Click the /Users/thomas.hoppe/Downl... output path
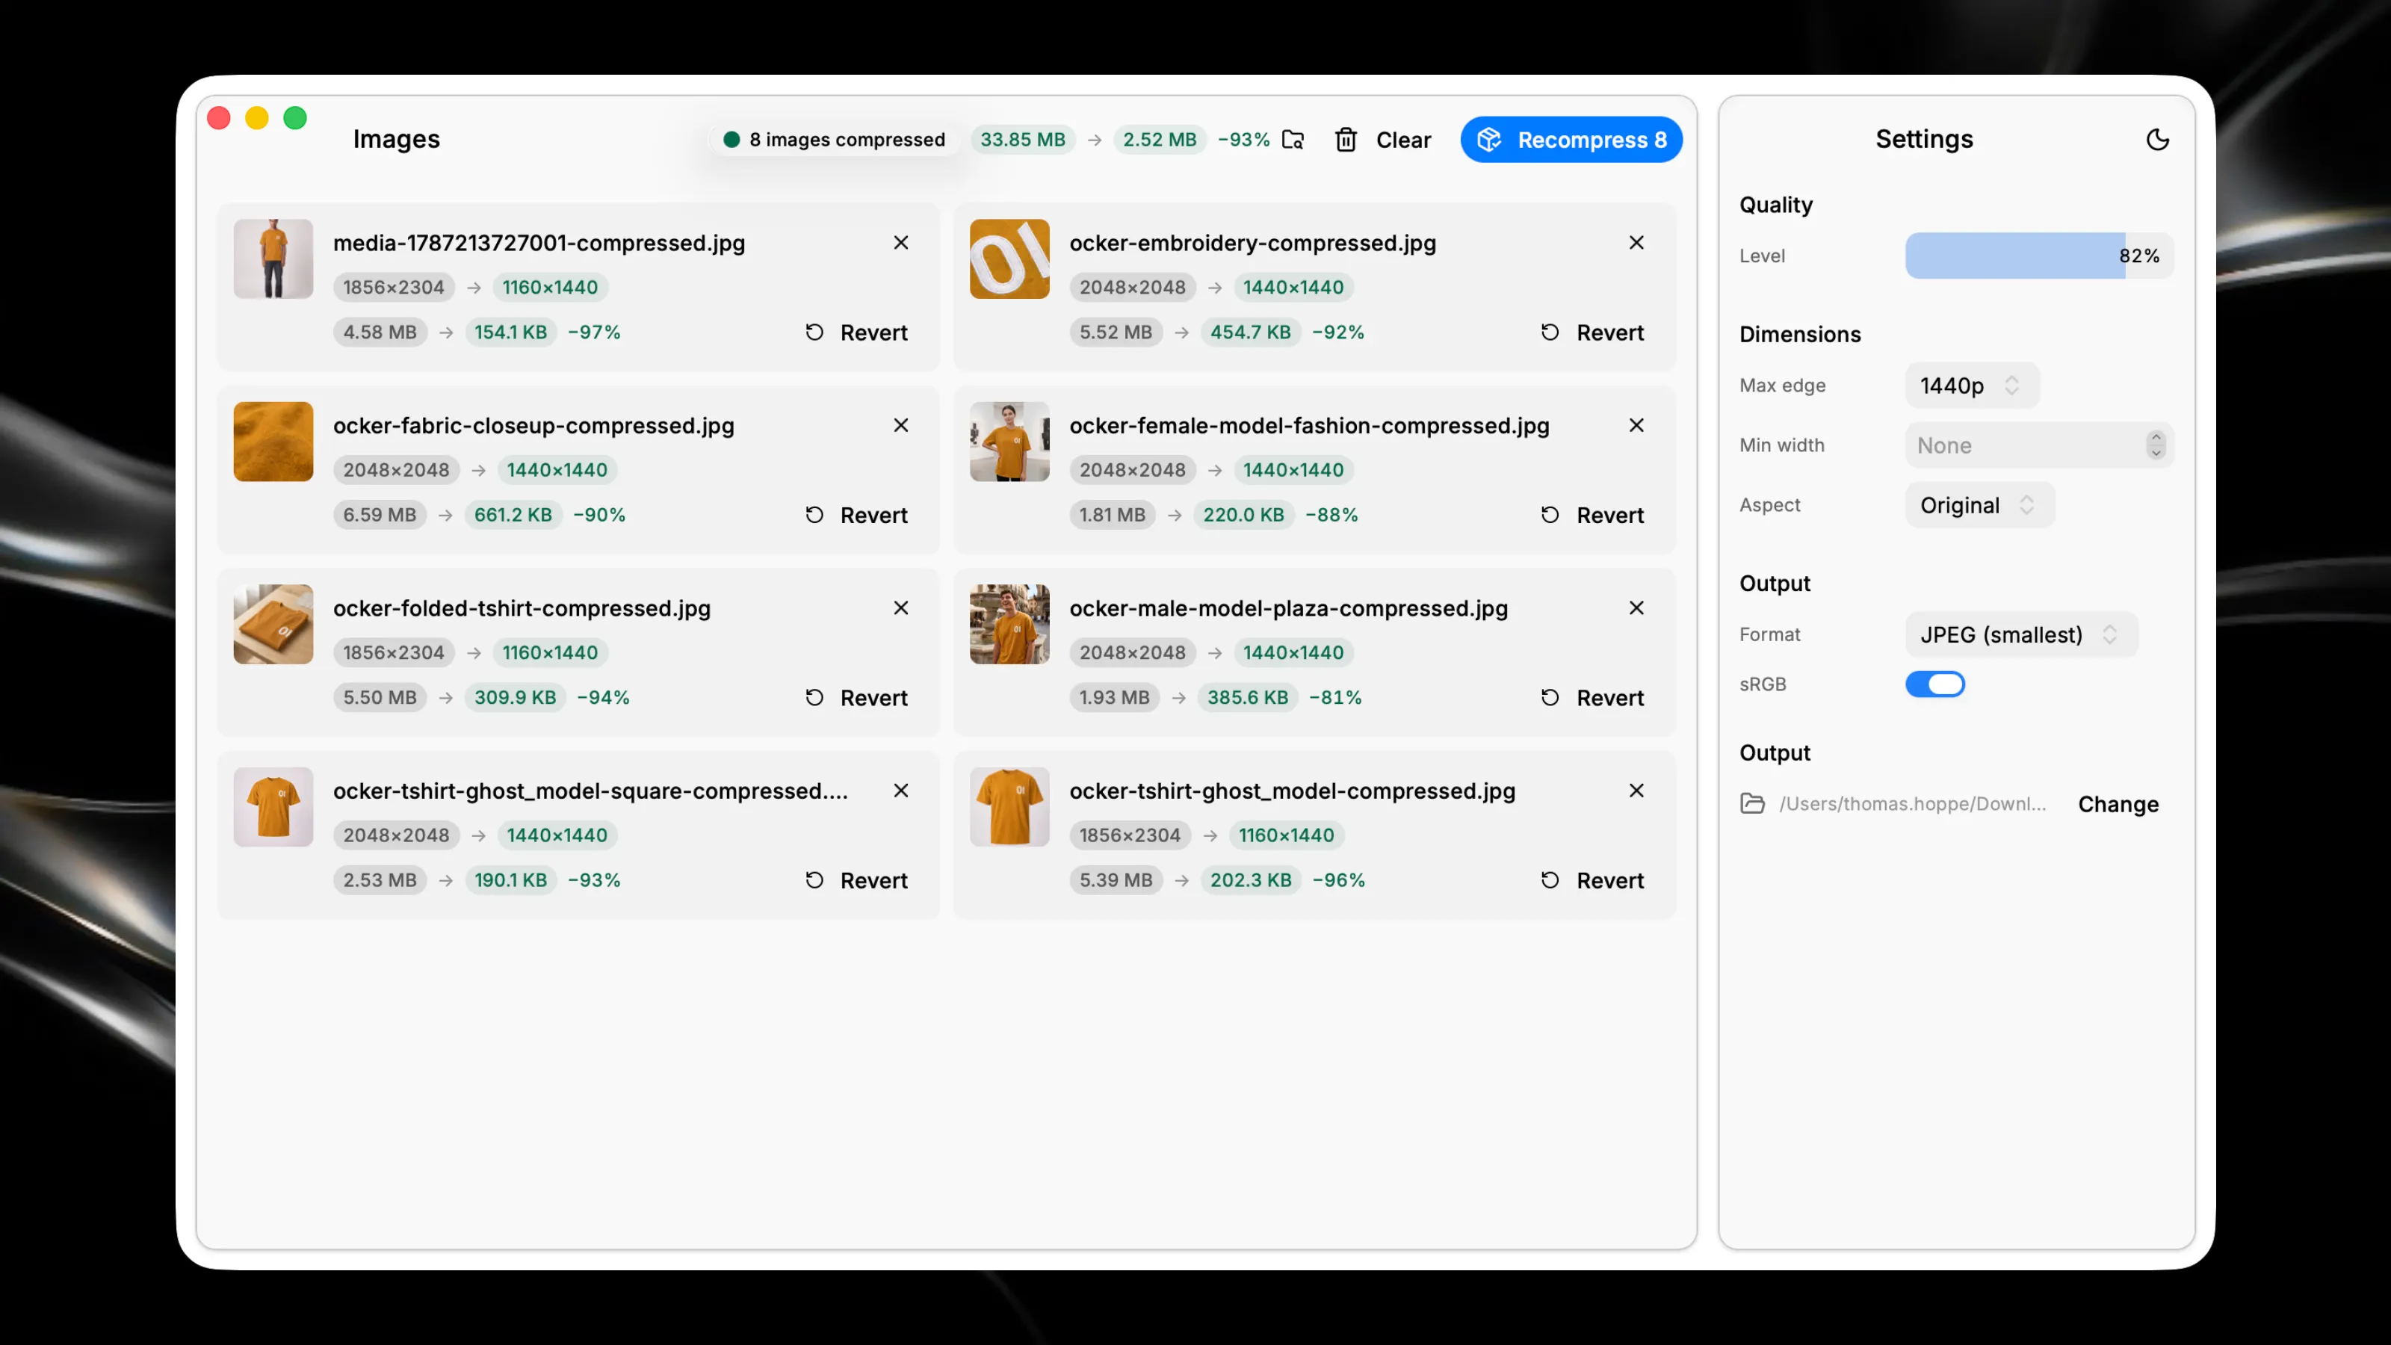 coord(1912,804)
